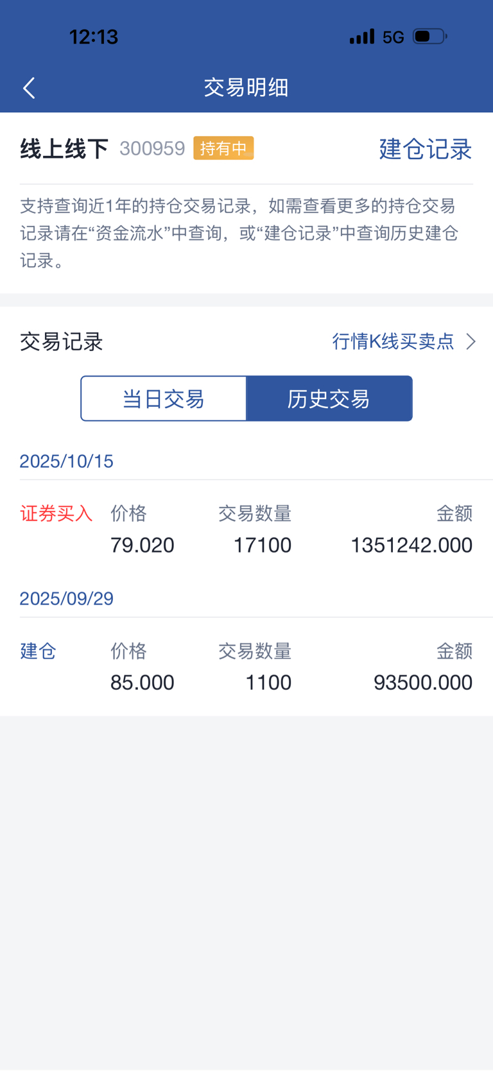
Task: Tap the amount 1351242.000
Action: [411, 545]
